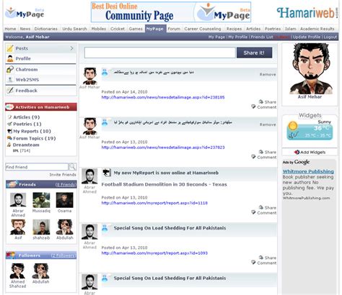Click in the status share text box
342x295 pixels.
pyautogui.click(x=159, y=53)
